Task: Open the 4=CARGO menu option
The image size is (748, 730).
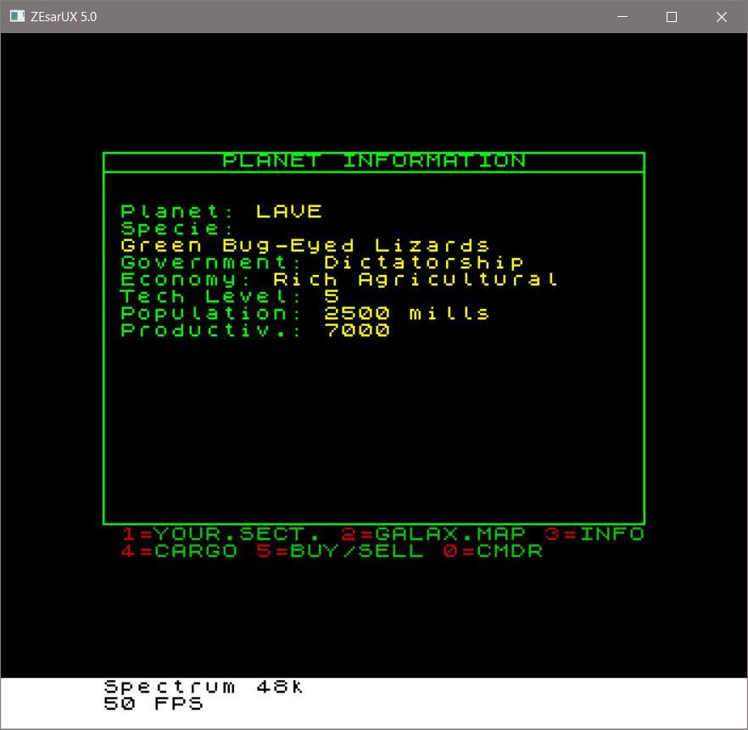Action: [180, 551]
